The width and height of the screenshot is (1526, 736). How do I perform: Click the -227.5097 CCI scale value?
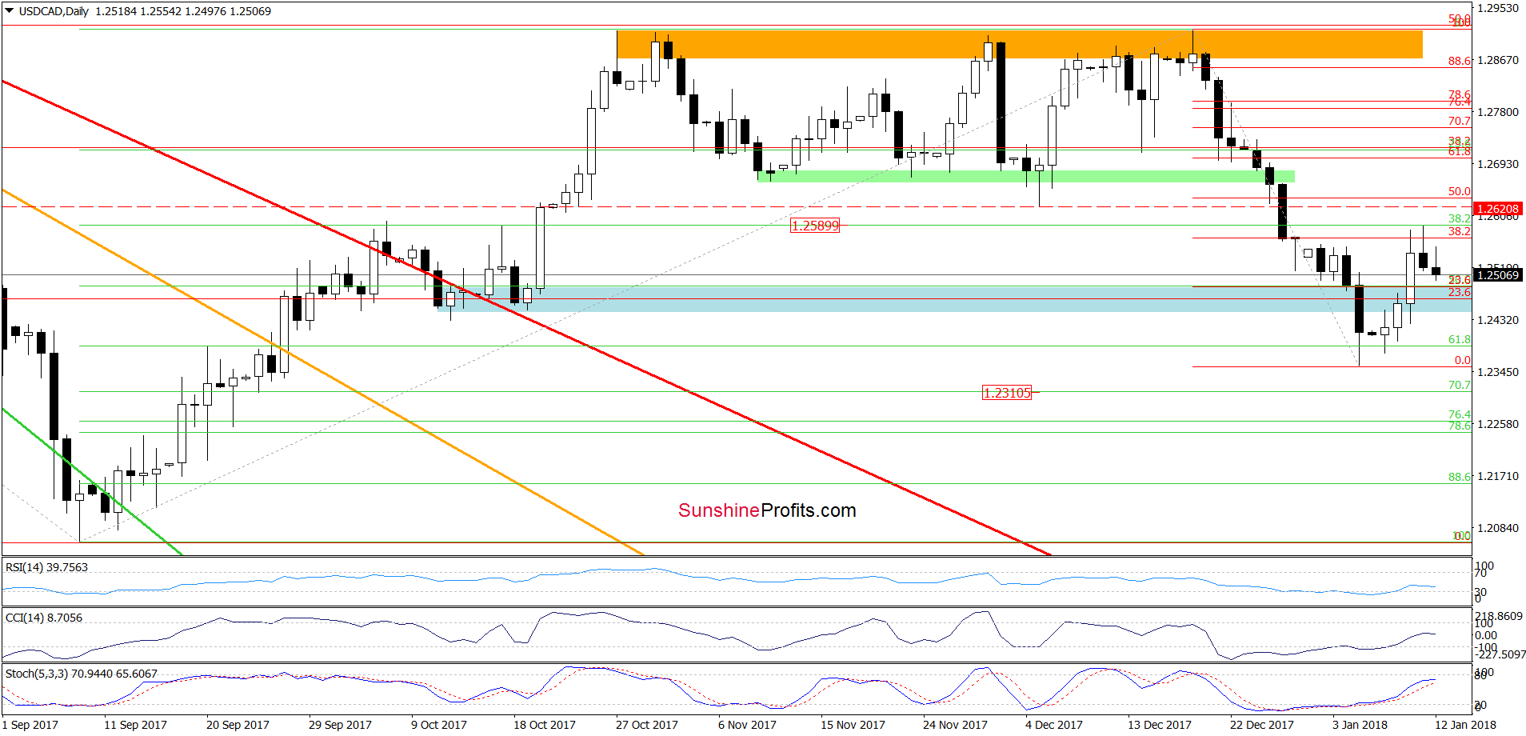pos(1500,654)
